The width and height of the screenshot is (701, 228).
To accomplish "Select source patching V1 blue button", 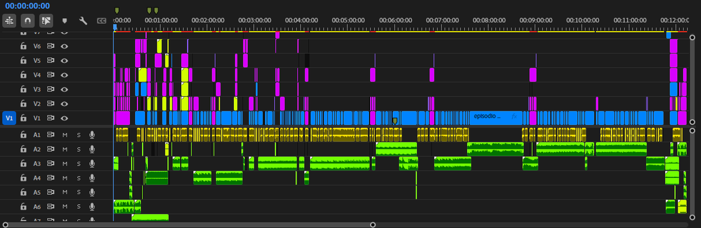I will (9, 118).
